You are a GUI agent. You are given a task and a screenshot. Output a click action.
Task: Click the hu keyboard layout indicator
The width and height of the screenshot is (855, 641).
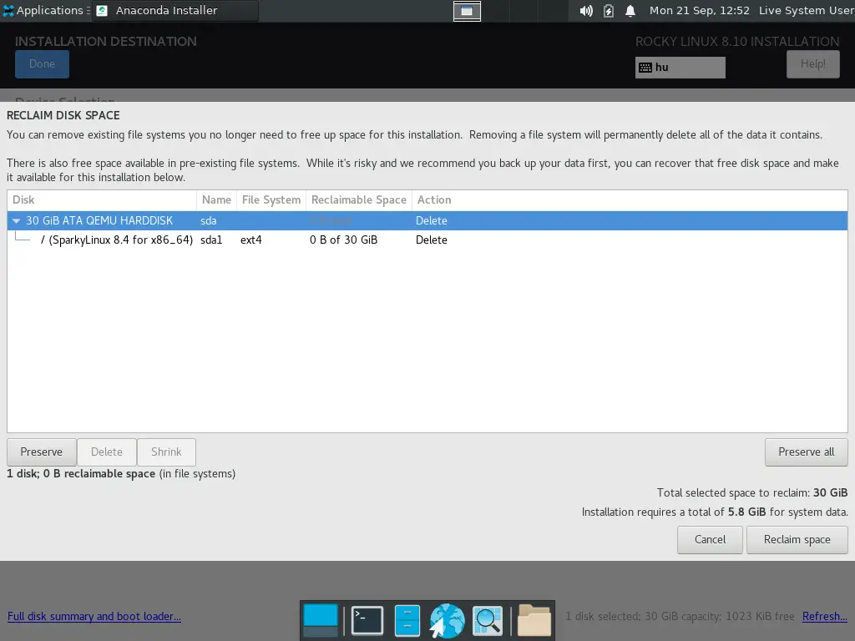tap(680, 67)
